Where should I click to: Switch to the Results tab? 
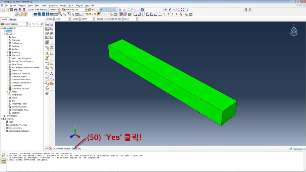13,19
